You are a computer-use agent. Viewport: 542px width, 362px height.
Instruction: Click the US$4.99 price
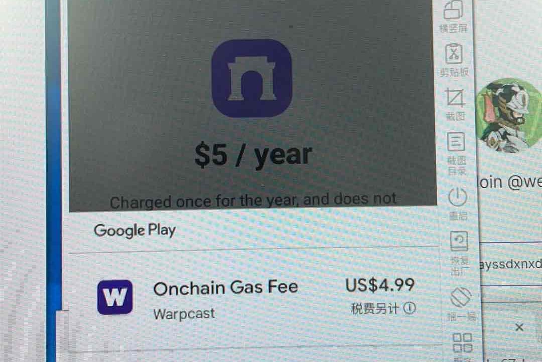[x=379, y=285]
